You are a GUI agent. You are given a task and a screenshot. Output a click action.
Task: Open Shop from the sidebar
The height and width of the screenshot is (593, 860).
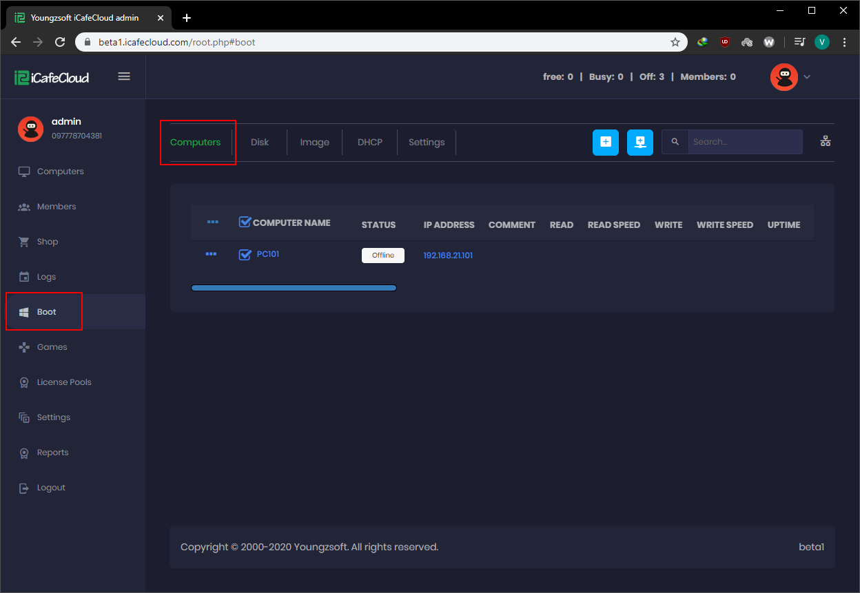click(x=47, y=242)
